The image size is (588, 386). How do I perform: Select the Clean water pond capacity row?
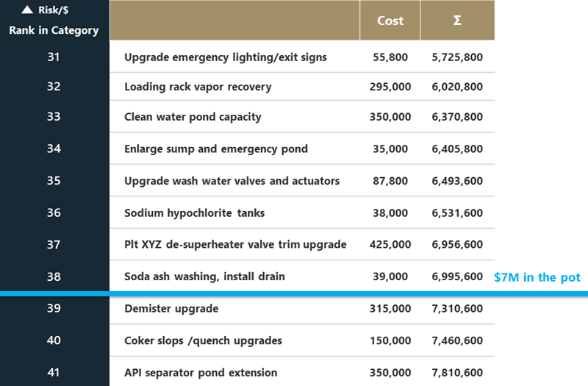[x=193, y=117]
